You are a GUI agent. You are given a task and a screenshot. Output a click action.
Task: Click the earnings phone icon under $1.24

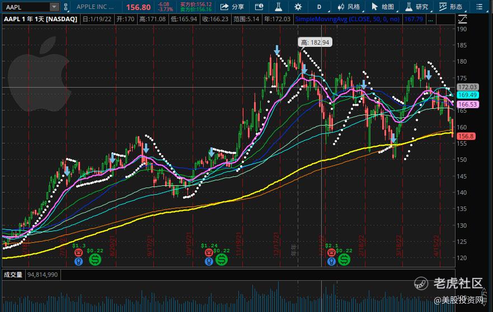tap(209, 252)
